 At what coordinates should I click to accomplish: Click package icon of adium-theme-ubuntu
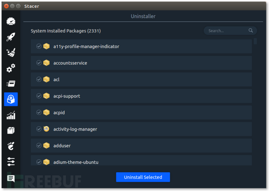click(x=46, y=162)
